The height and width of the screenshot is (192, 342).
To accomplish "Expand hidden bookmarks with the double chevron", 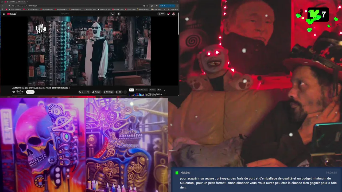I will pos(165,9).
